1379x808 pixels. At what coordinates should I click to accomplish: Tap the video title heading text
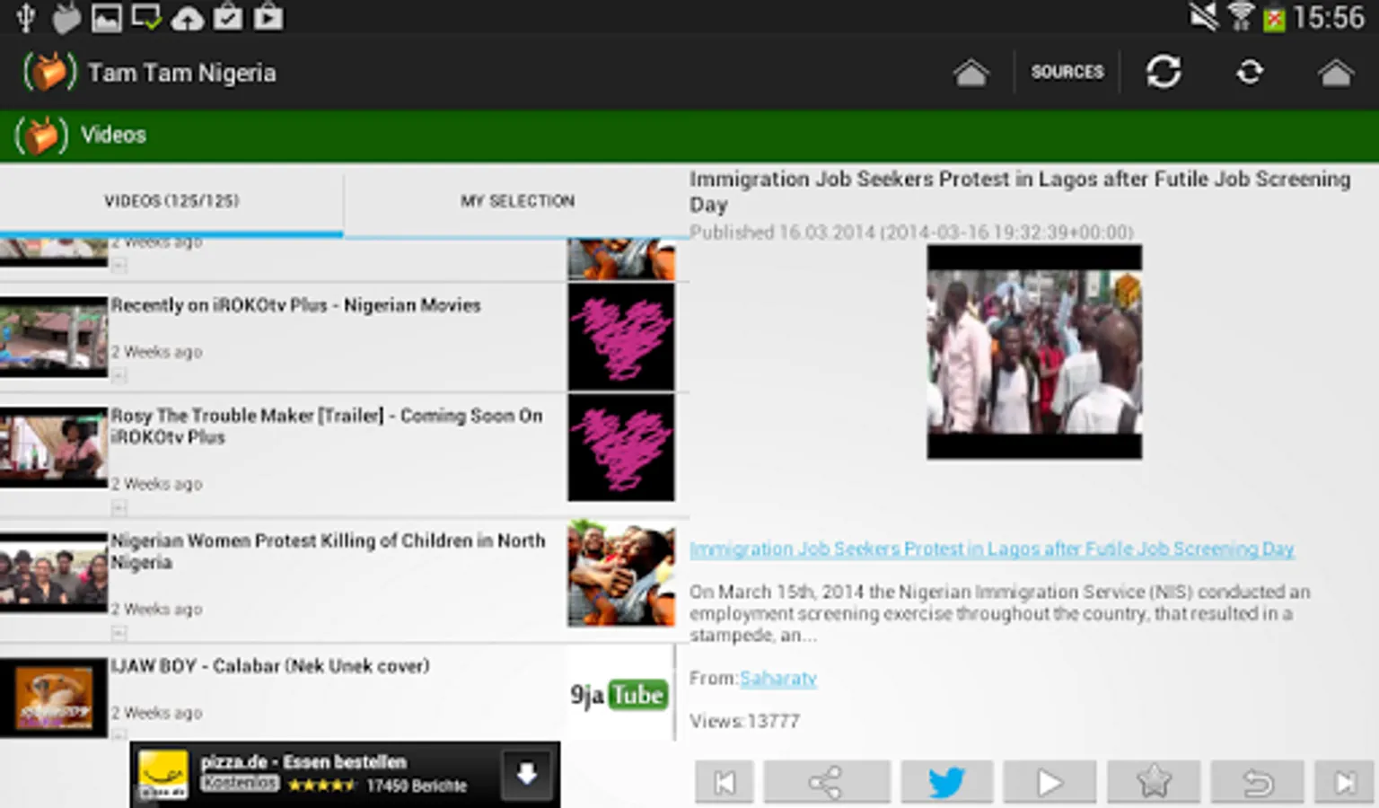pos(1020,191)
